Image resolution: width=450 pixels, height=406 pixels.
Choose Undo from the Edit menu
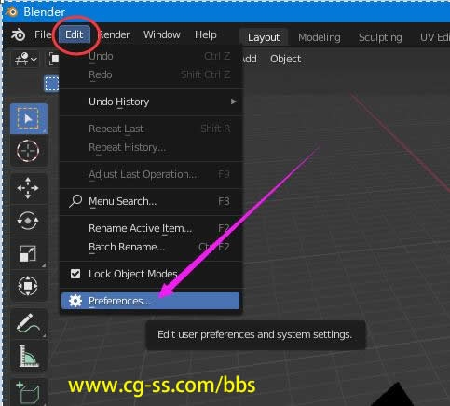pos(151,56)
